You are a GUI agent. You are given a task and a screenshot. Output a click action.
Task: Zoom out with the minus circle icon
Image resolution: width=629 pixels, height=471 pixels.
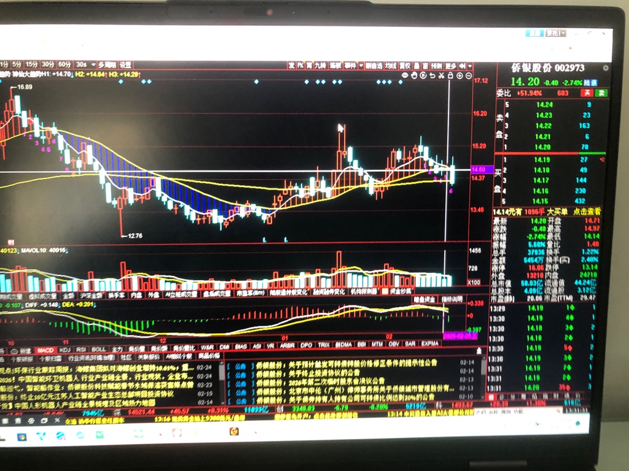coord(469,75)
